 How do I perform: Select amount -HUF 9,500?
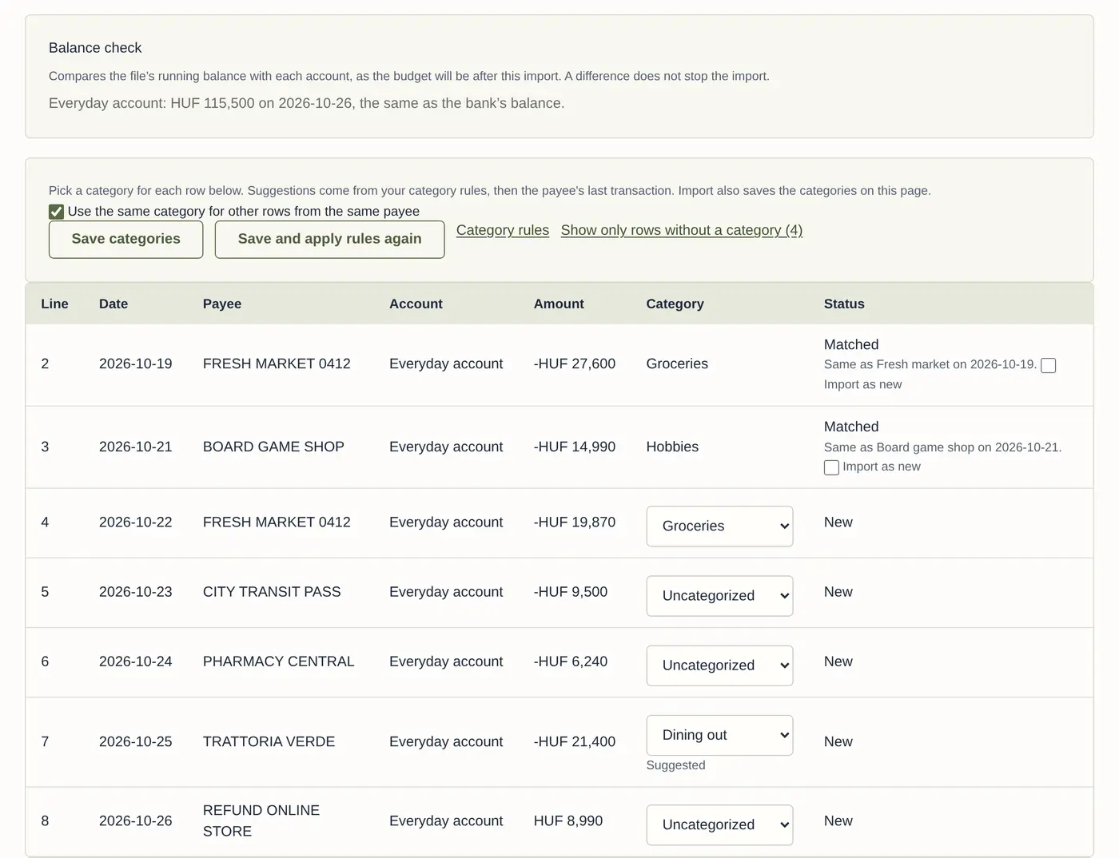[571, 592]
